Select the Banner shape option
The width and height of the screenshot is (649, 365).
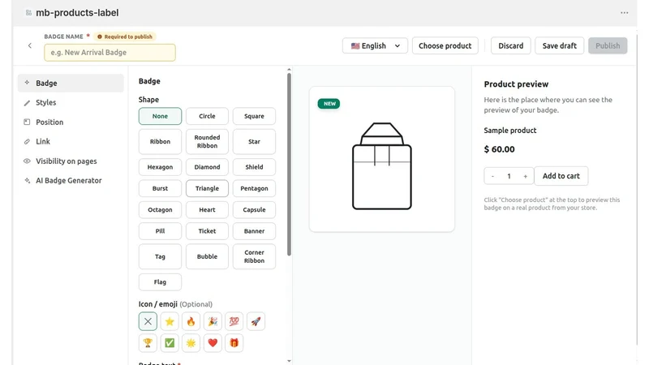(x=254, y=231)
